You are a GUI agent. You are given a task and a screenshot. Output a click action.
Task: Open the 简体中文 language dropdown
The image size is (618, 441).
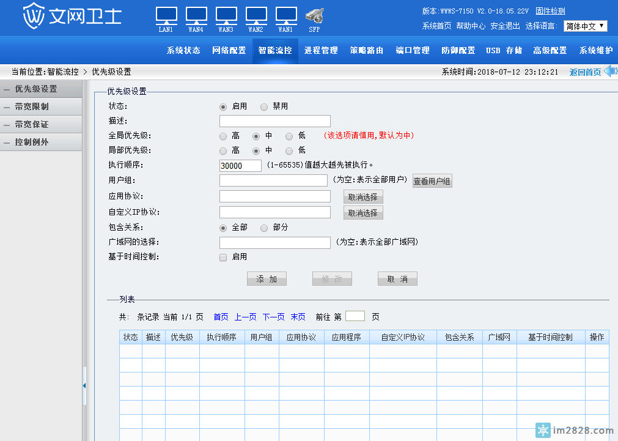(585, 26)
